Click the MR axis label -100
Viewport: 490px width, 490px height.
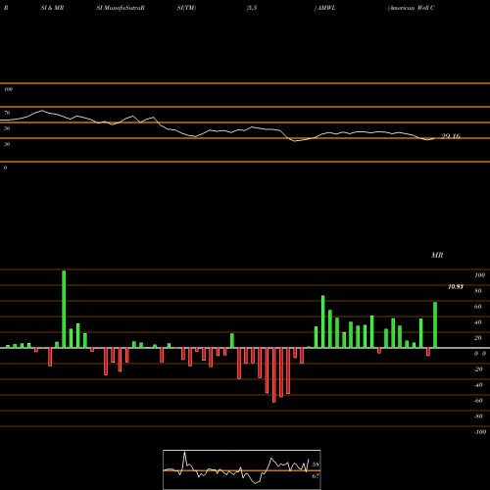coord(480,432)
